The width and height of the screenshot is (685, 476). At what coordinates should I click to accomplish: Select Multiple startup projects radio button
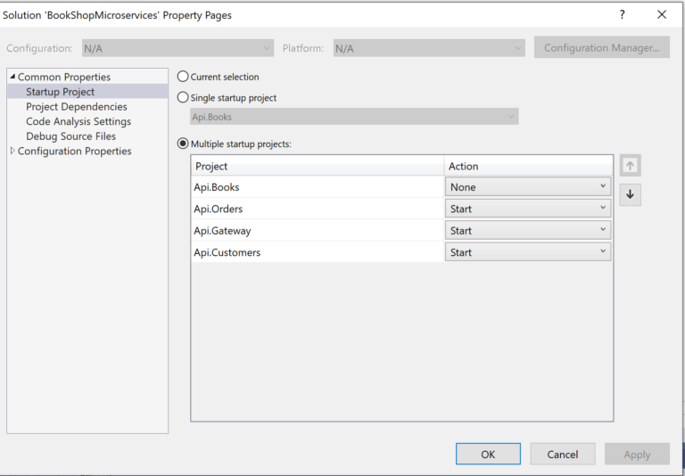coord(183,144)
